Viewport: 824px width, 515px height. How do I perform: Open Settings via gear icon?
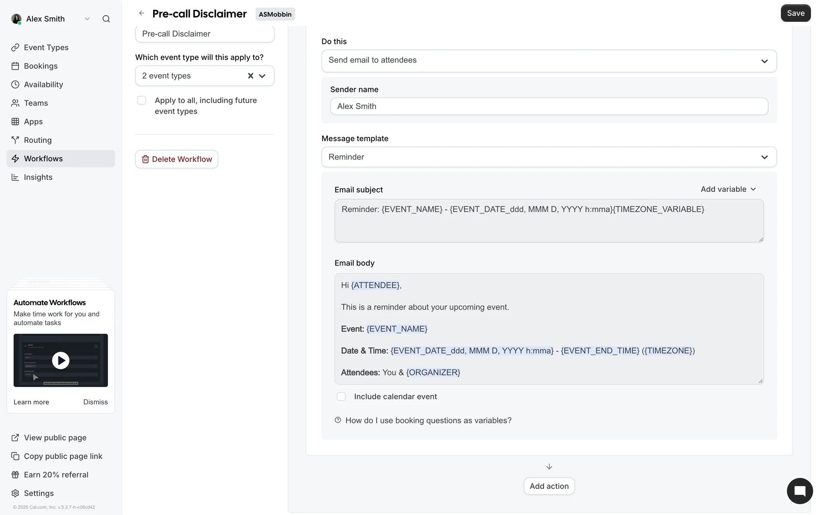tap(15, 493)
